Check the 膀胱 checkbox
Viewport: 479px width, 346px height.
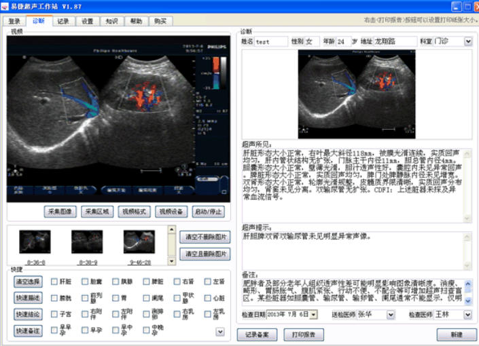(54, 298)
